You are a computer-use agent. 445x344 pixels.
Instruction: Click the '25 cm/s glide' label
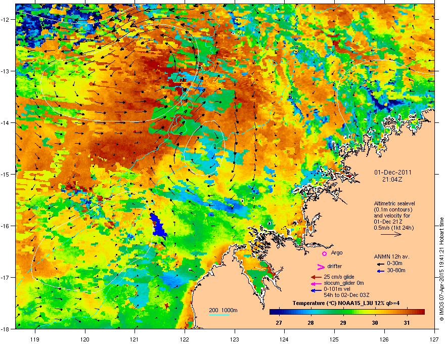pyautogui.click(x=339, y=277)
